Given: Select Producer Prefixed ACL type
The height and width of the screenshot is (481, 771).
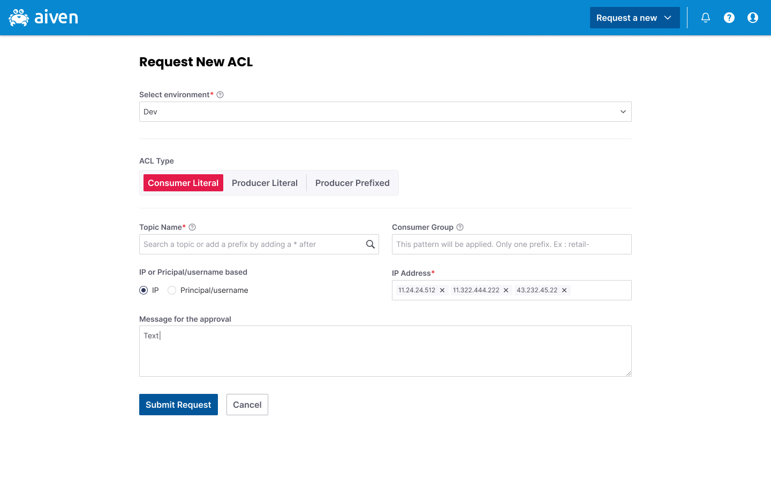Looking at the screenshot, I should [352, 183].
